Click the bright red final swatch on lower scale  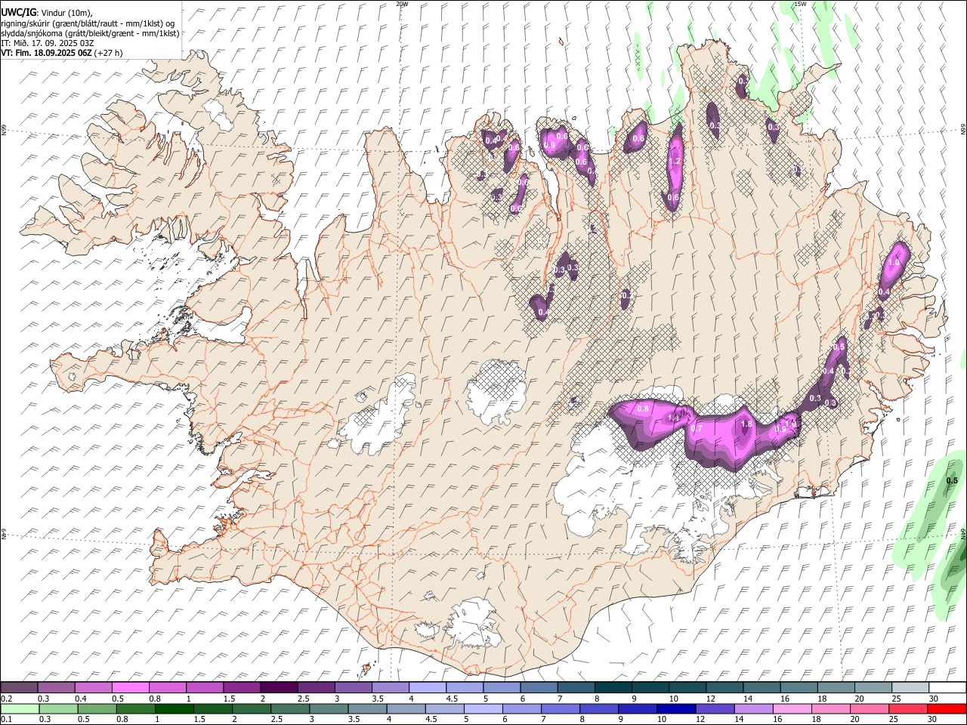946,709
